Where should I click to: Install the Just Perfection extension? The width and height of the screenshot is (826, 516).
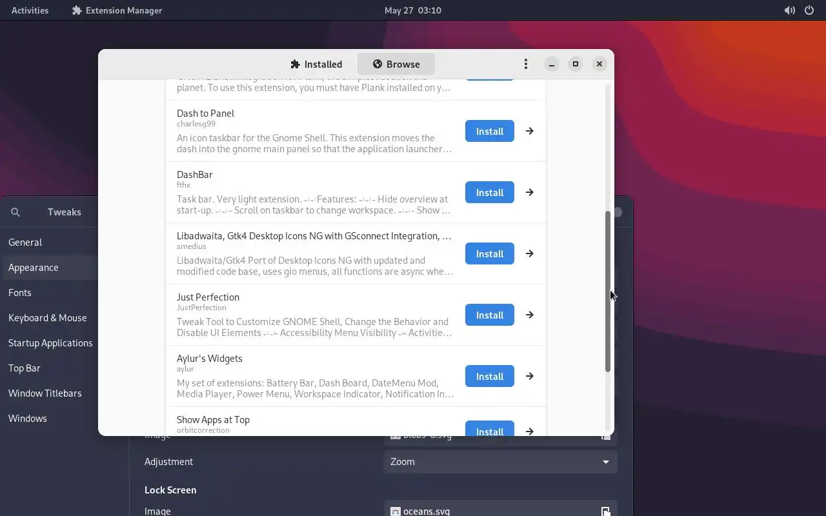click(490, 315)
